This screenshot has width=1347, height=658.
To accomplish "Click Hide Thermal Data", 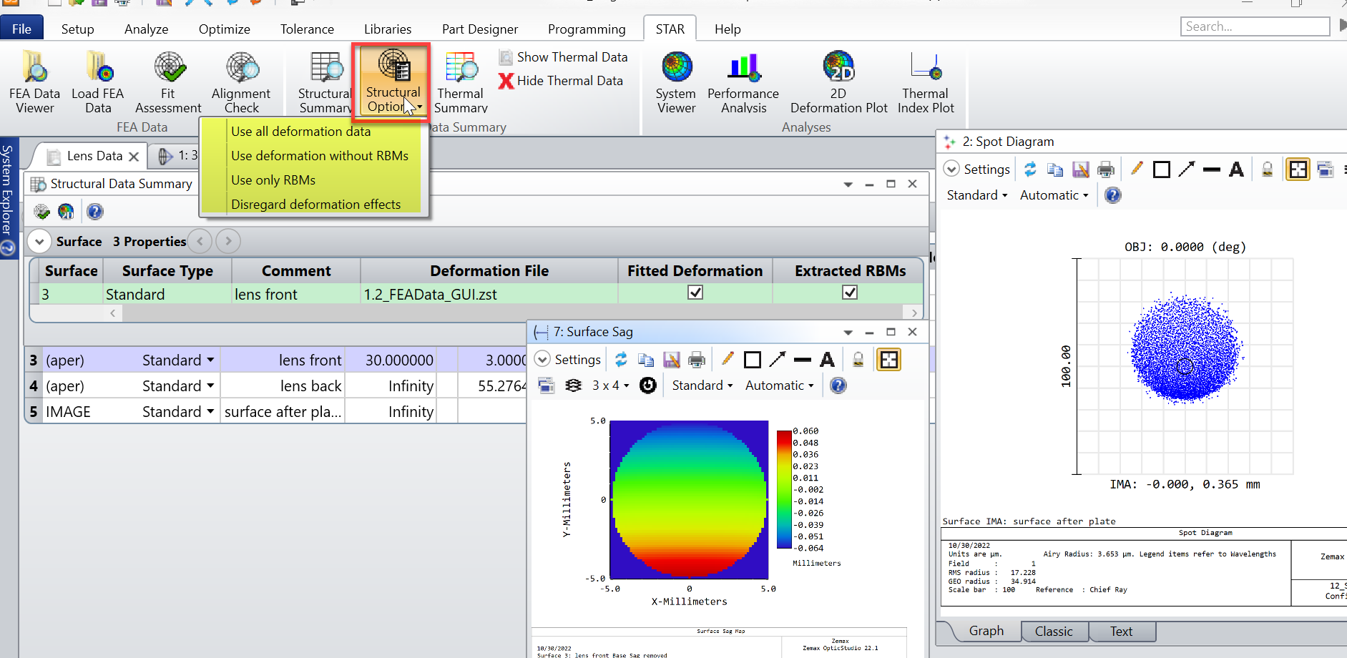I will point(561,81).
